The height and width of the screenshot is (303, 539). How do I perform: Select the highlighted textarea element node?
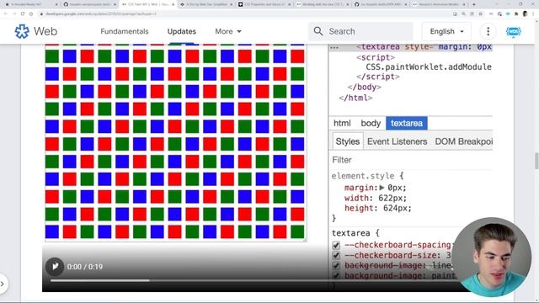tap(411, 47)
